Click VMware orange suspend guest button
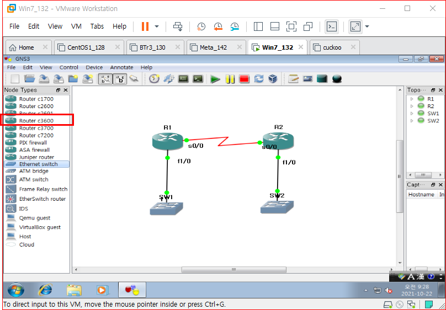Image resolution: width=446 pixels, height=310 pixels. point(145,26)
